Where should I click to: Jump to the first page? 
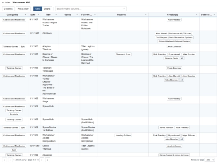(x=4, y=160)
